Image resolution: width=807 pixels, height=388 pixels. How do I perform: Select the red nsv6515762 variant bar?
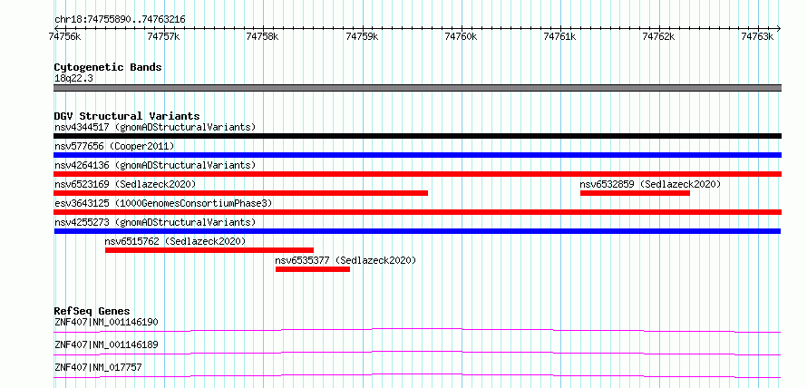(209, 250)
